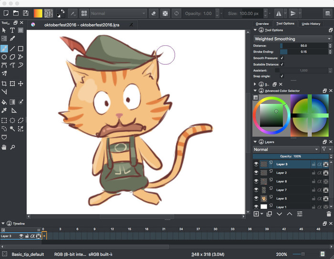Choose the Crop tool
Viewport: 334px width, 259px height.
(x=4, y=84)
